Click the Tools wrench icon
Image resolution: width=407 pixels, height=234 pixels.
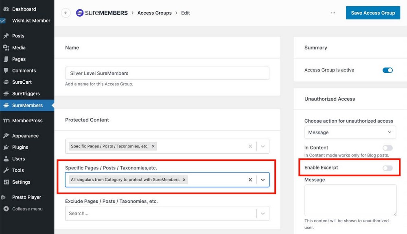6,170
